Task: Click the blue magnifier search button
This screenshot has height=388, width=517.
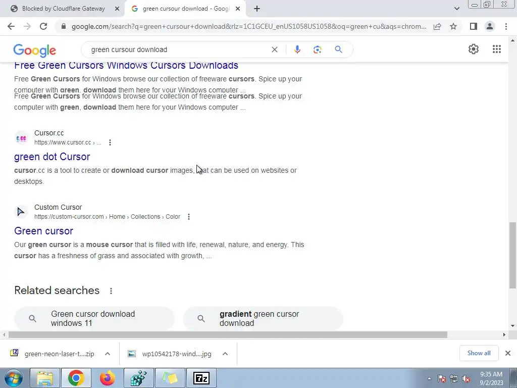Action: 338,50
